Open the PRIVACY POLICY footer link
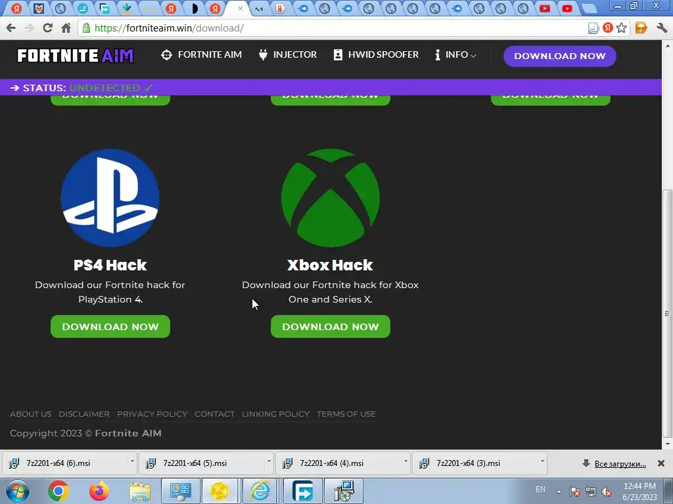Image resolution: width=673 pixels, height=504 pixels. [152, 414]
